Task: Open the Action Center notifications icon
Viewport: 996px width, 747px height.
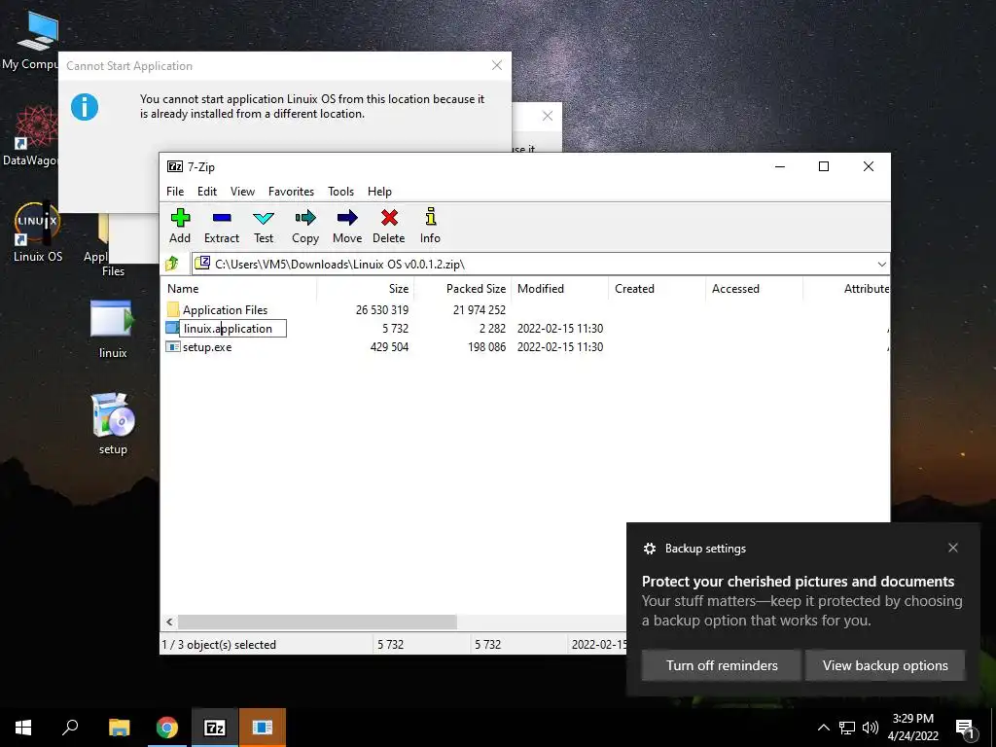Action: coord(965,728)
